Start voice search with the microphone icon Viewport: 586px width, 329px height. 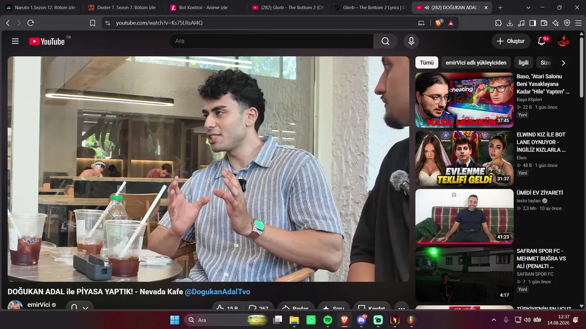411,41
